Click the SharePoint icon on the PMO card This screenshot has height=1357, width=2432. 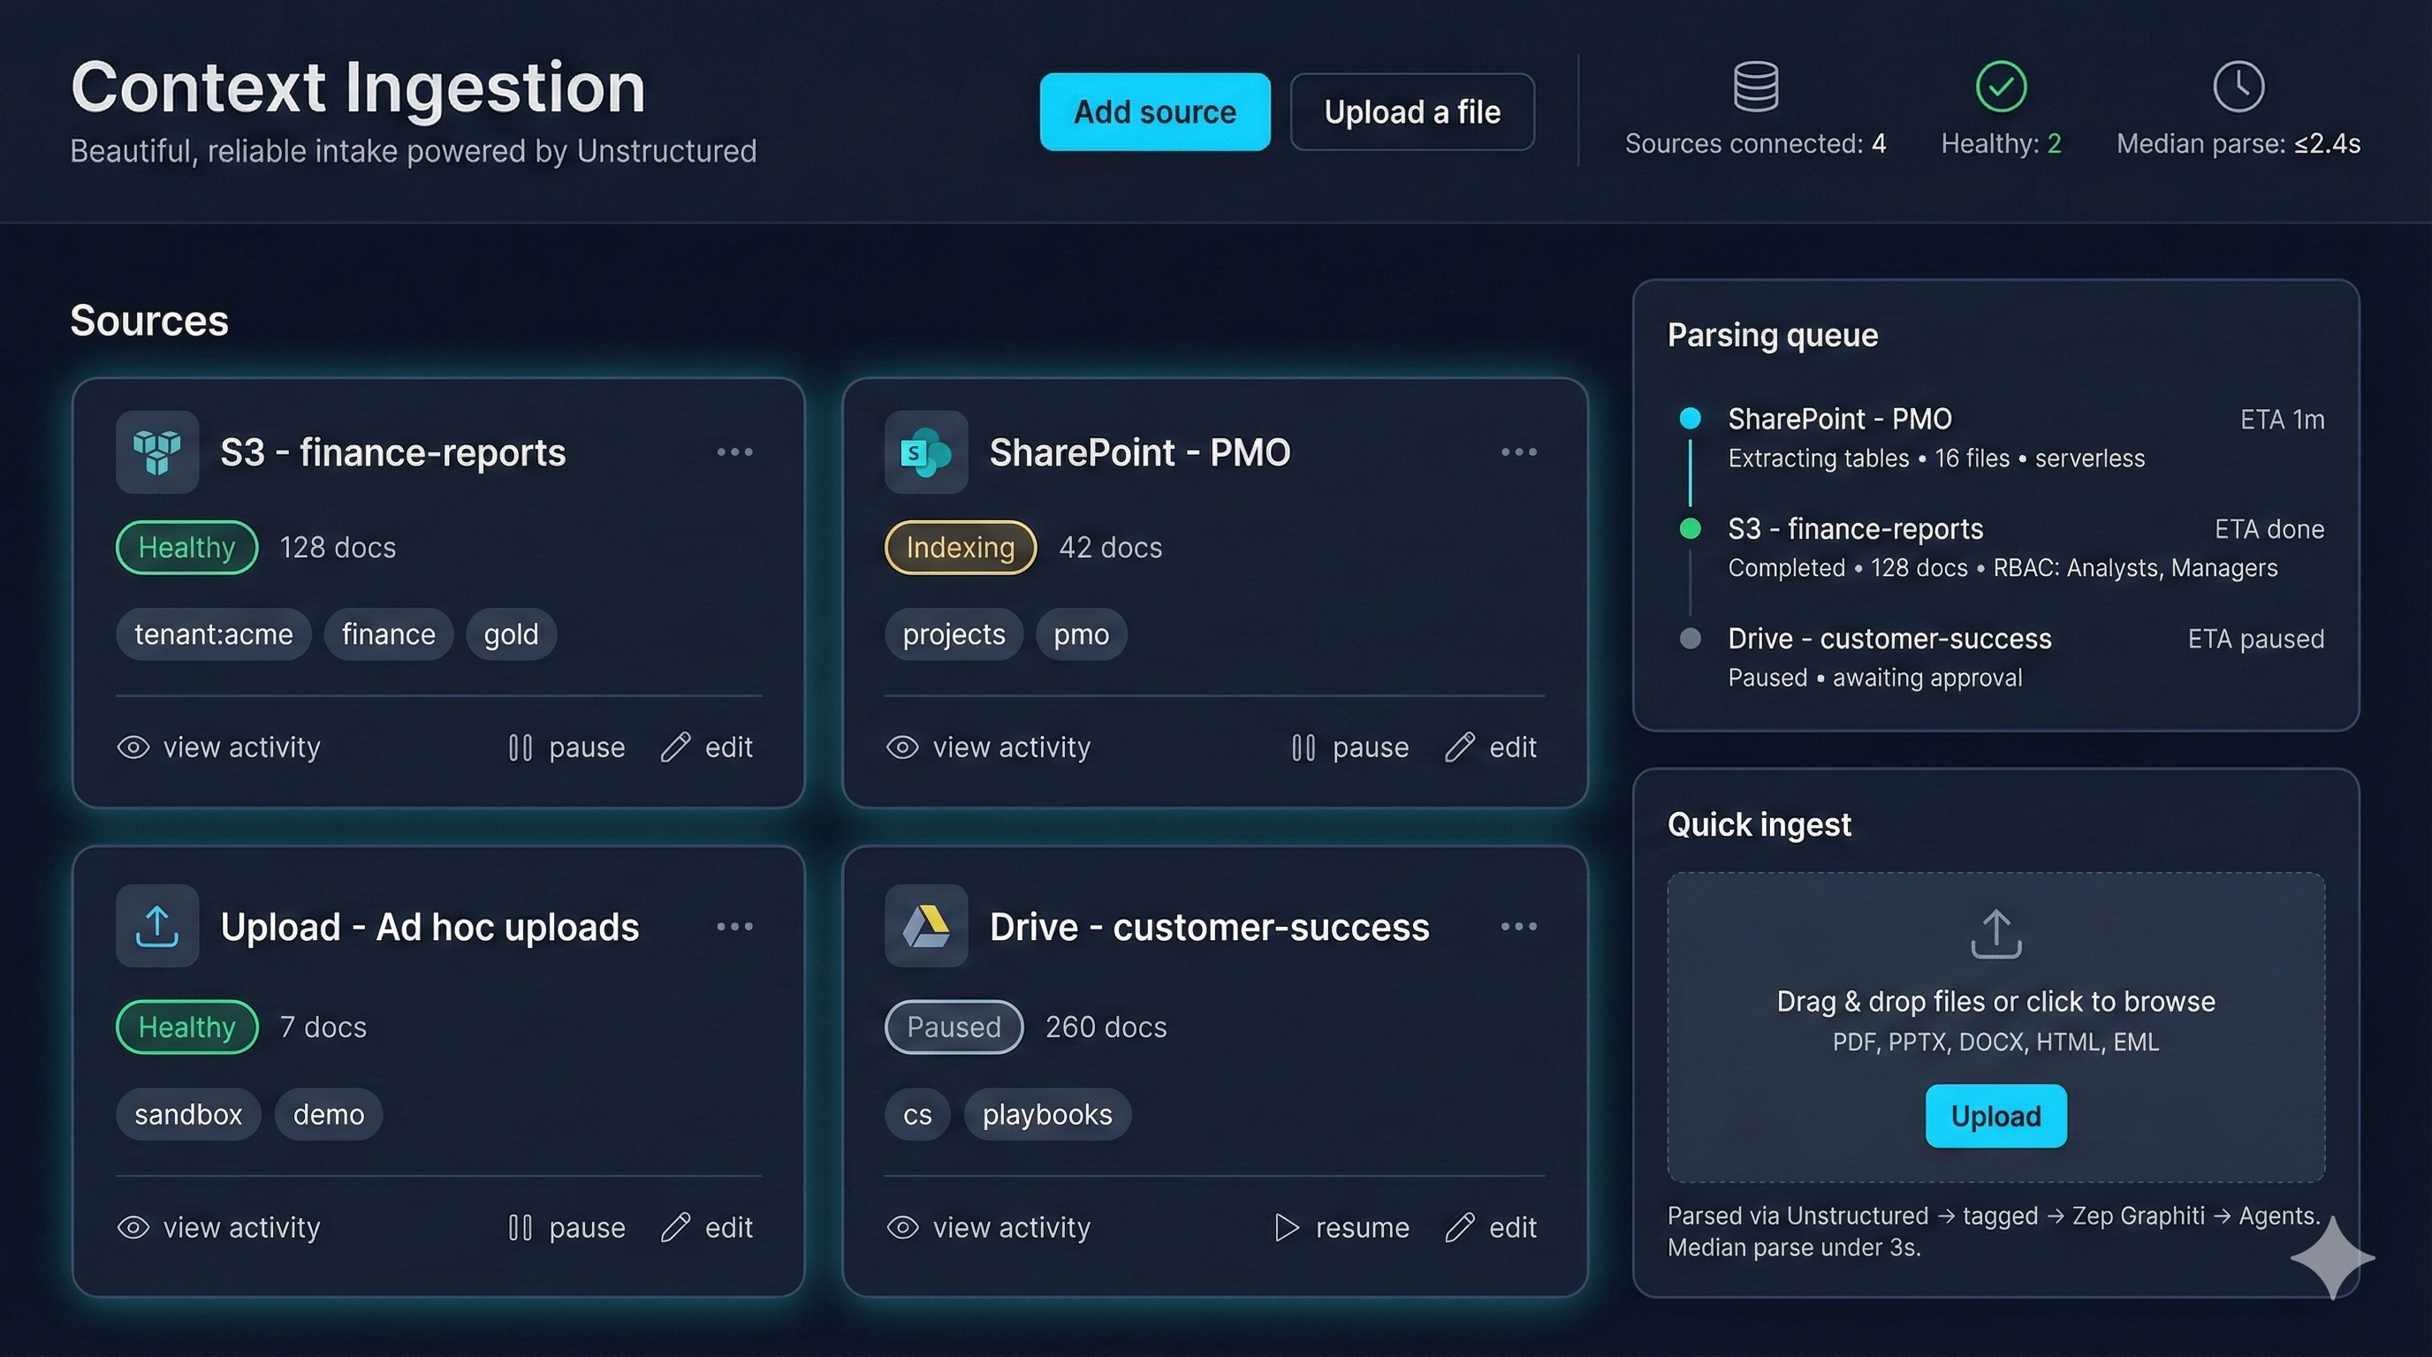tap(925, 452)
